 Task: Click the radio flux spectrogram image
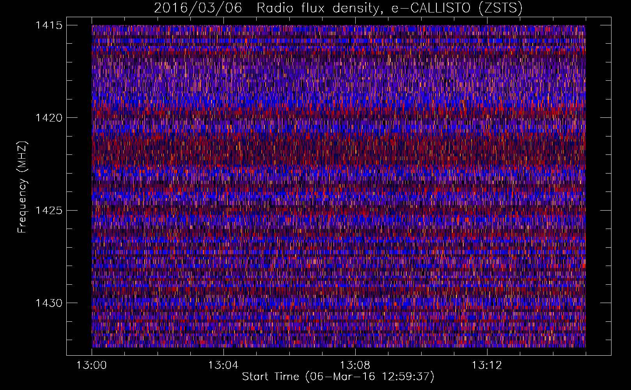click(x=339, y=186)
